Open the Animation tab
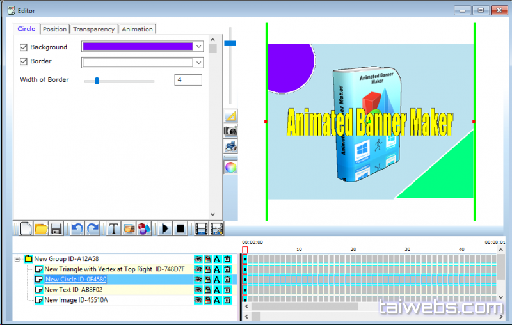 137,29
